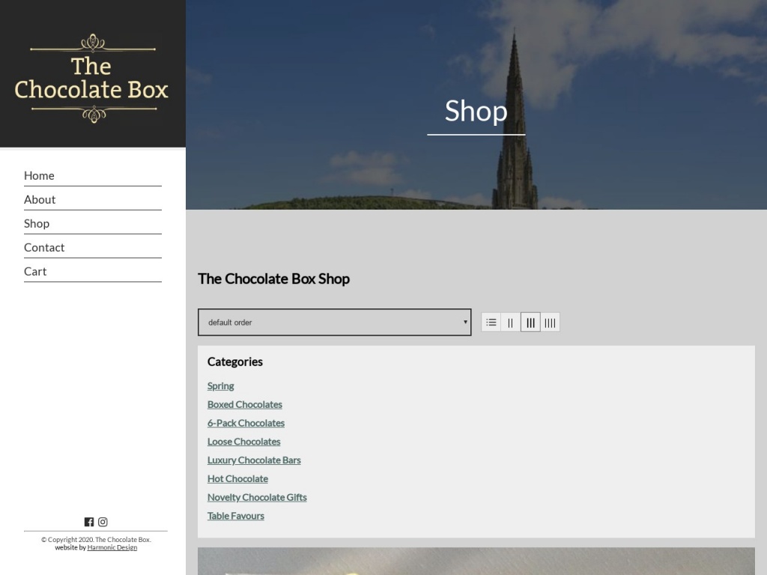Image resolution: width=767 pixels, height=575 pixels.
Task: Select the two-column grid view
Action: click(511, 322)
